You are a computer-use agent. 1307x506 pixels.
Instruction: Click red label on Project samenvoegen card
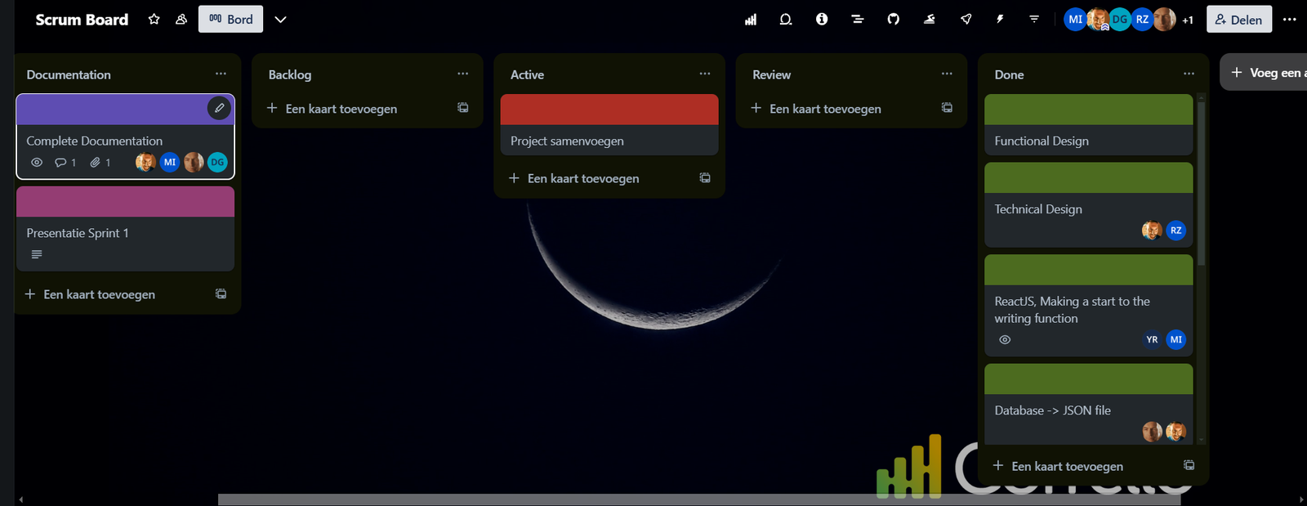tap(609, 110)
